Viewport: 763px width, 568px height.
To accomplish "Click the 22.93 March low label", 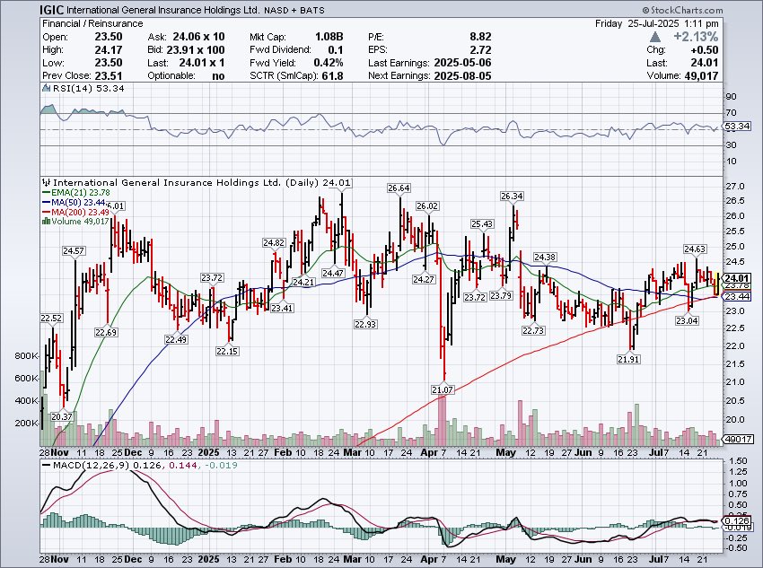I will (x=365, y=324).
